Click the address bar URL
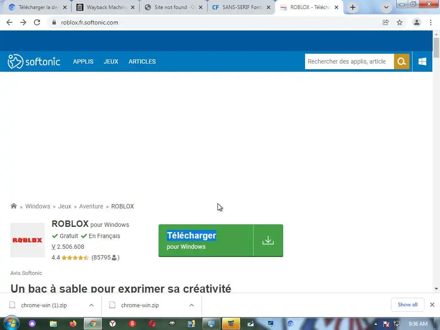The width and height of the screenshot is (440, 330). (89, 22)
